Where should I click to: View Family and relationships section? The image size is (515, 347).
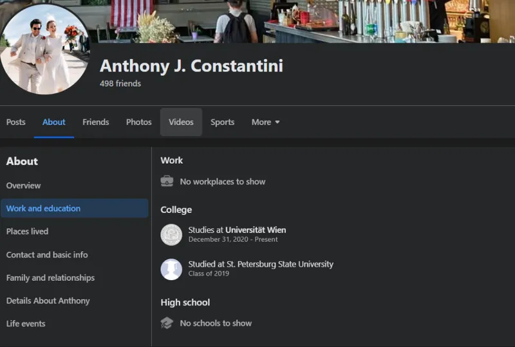(x=50, y=278)
